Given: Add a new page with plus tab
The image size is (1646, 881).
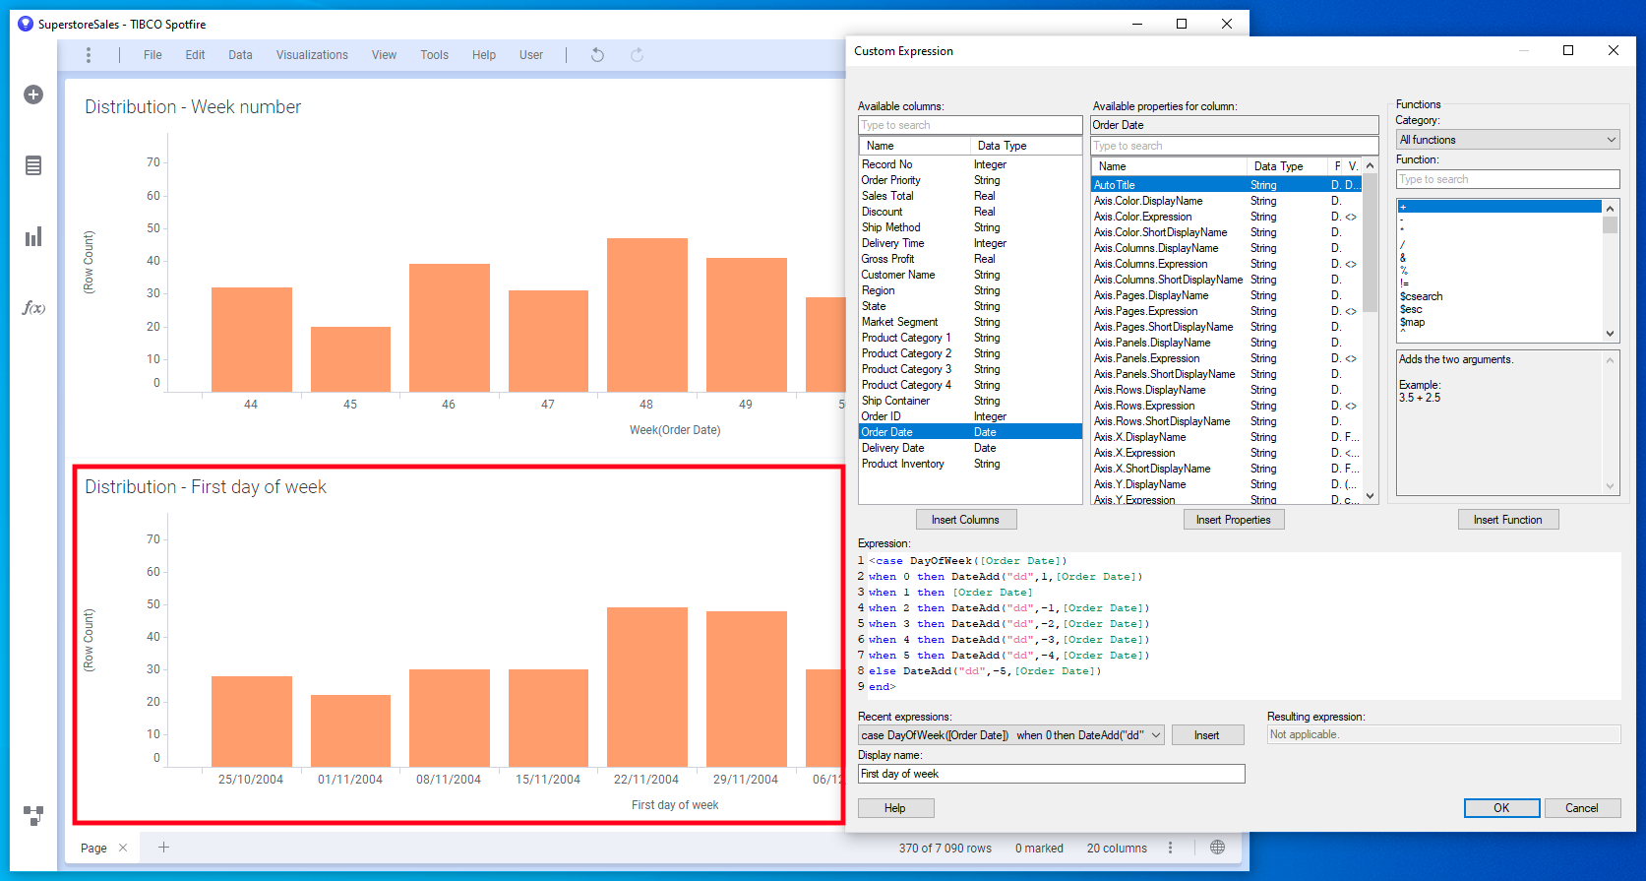Looking at the screenshot, I should 164,848.
